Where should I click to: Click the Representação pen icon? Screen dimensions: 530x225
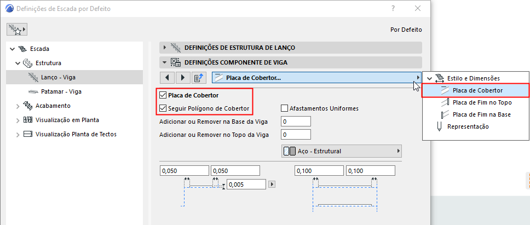point(439,126)
